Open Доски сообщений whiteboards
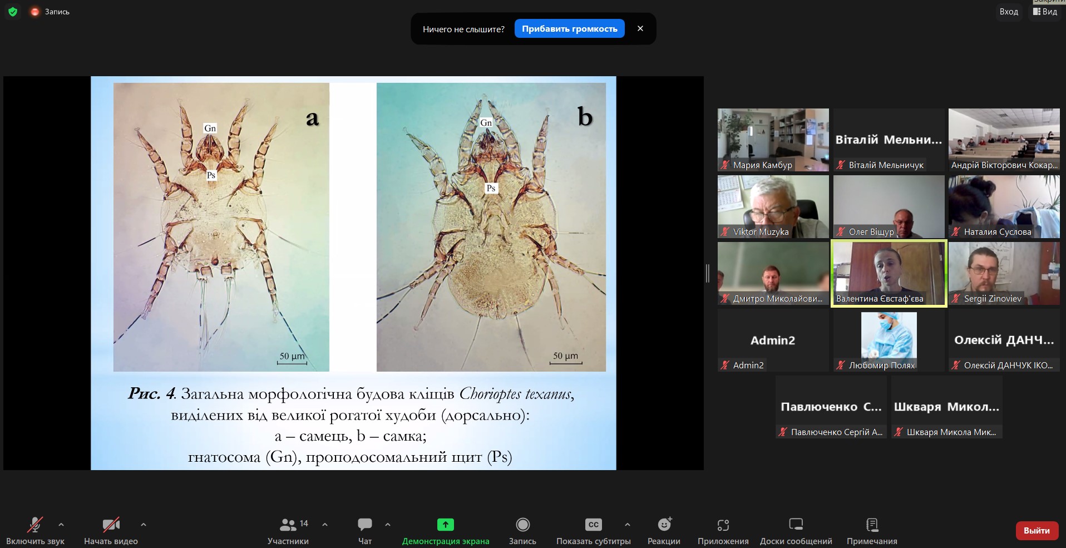Image resolution: width=1066 pixels, height=548 pixels. (796, 531)
